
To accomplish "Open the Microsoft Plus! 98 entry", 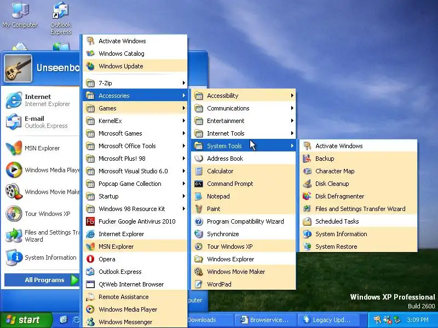I will [135, 158].
